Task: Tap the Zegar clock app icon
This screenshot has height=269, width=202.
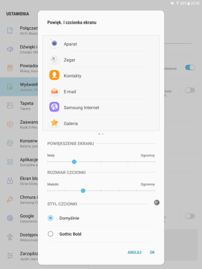Action: 54,59
